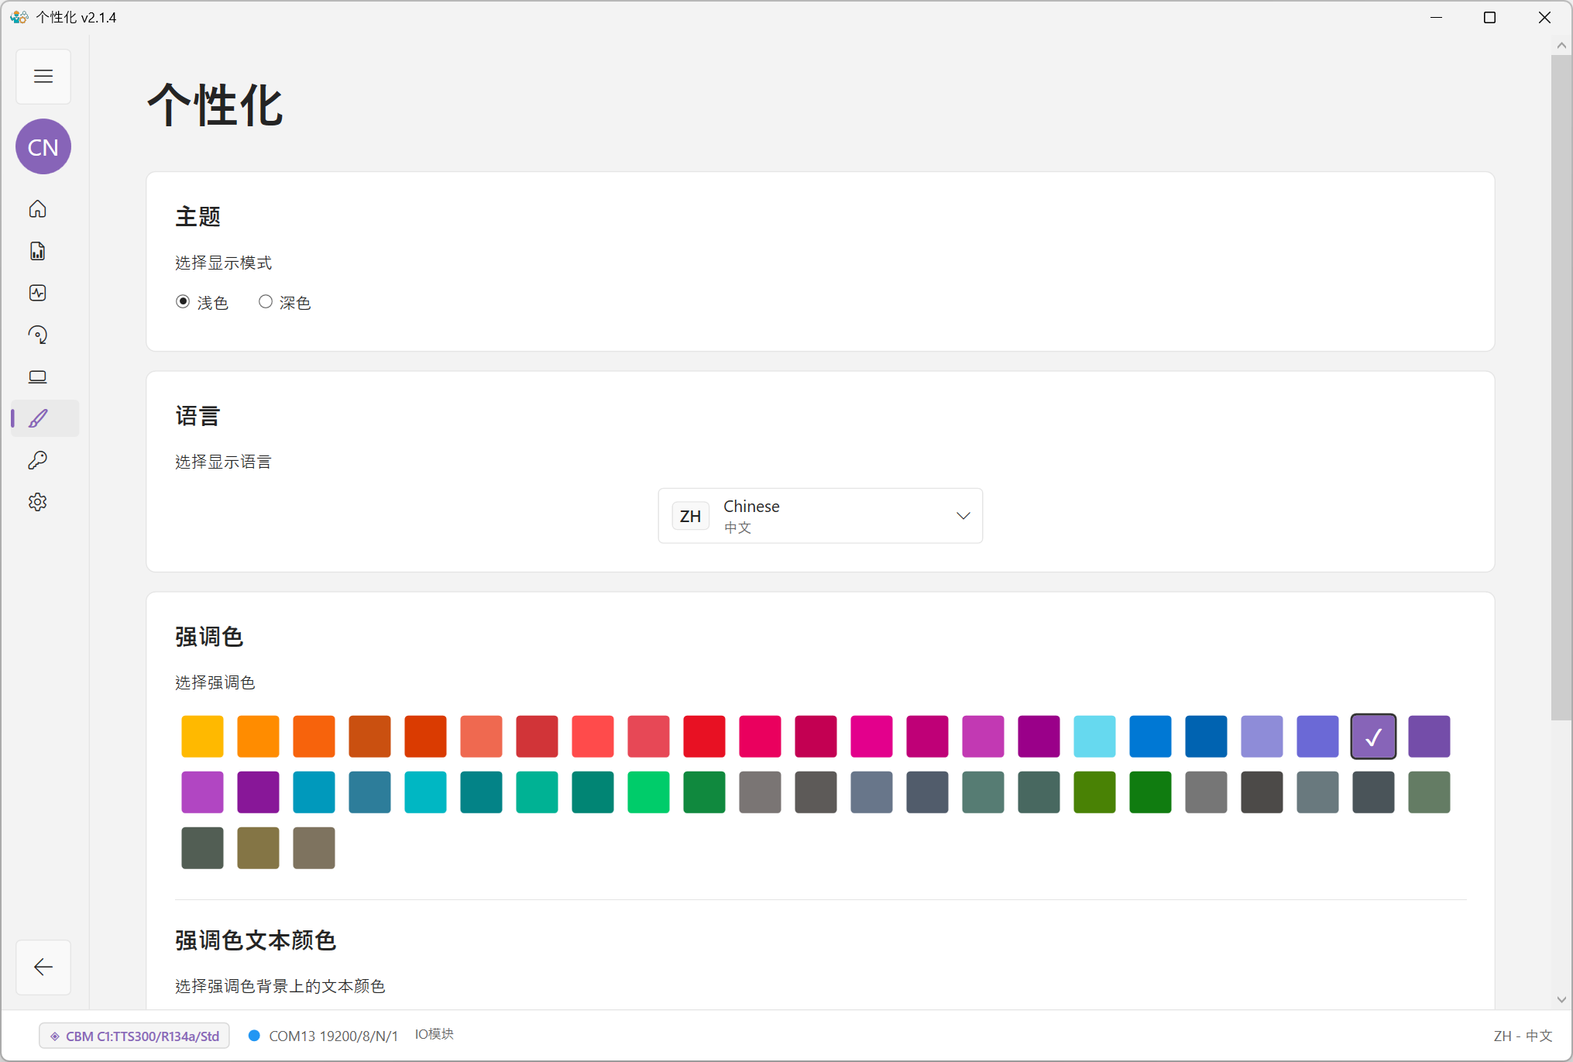The height and width of the screenshot is (1062, 1573).
Task: Click the CN user avatar
Action: tap(43, 146)
